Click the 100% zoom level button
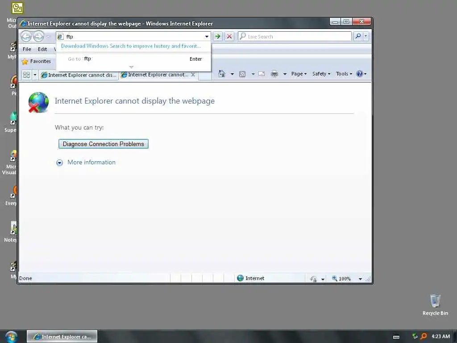This screenshot has width=457, height=343. [341, 279]
